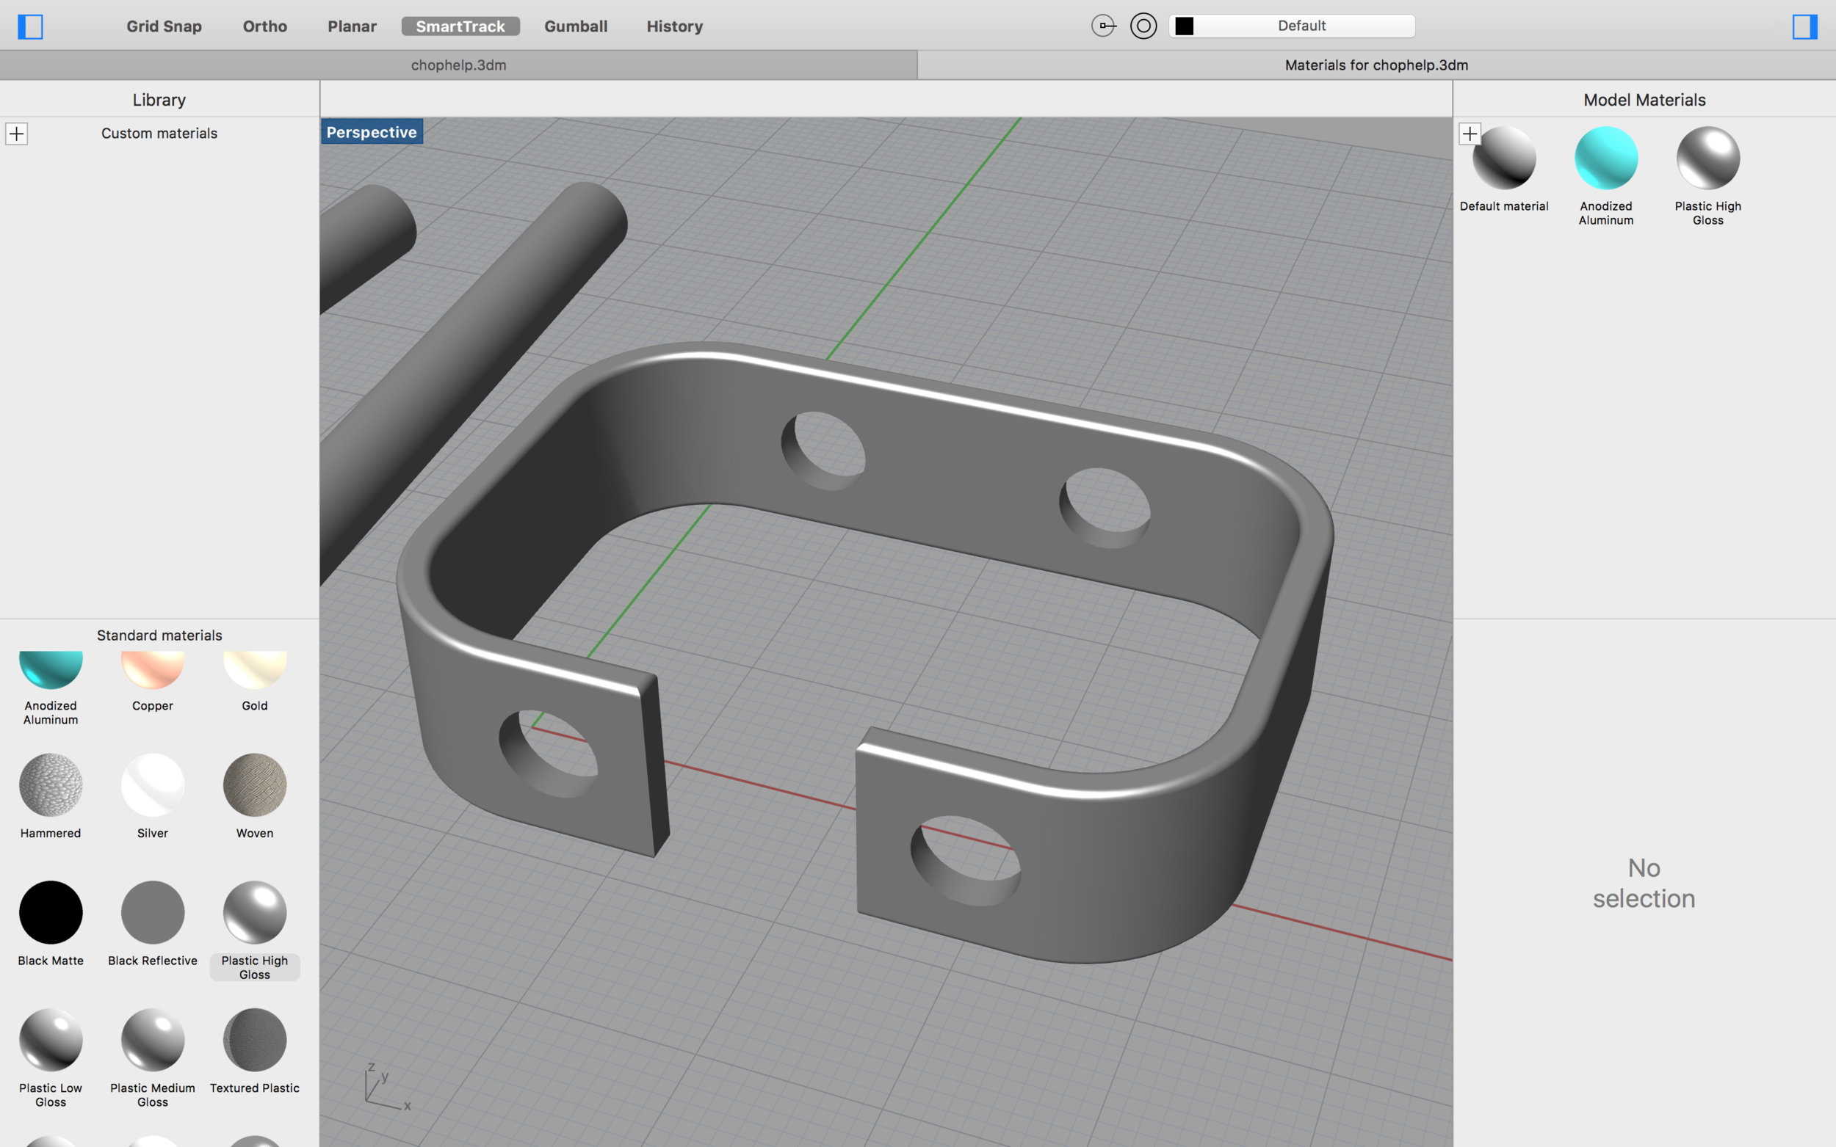Toggle the left sidebar panel icon
Screen dimensions: 1836x1147
pyautogui.click(x=30, y=26)
